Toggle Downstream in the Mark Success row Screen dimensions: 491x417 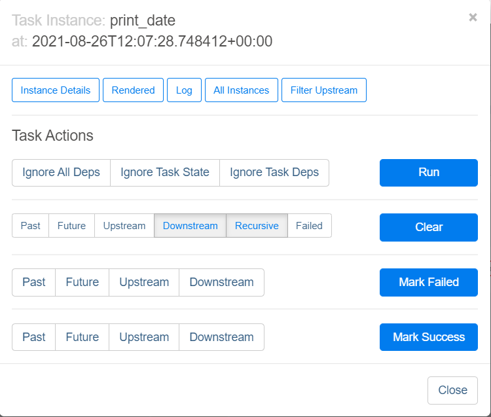222,337
